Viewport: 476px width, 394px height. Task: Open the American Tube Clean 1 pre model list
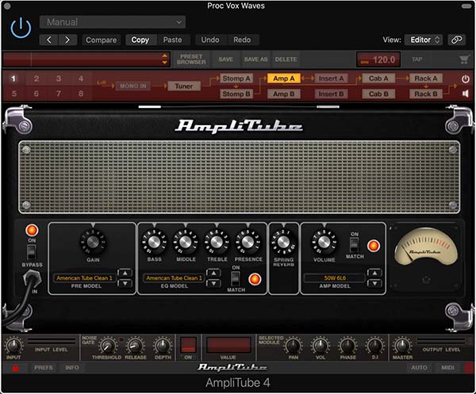pos(84,277)
